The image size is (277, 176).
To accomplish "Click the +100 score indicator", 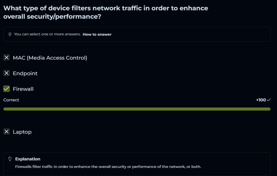I will click(261, 100).
